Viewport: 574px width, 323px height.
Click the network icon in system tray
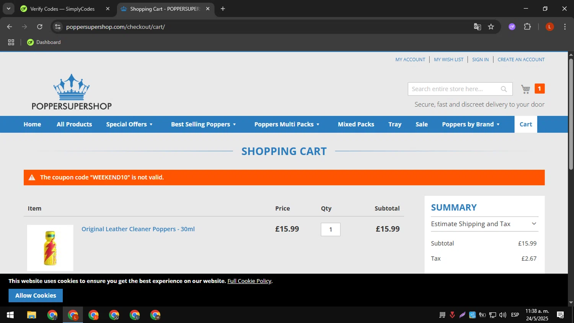click(x=492, y=315)
